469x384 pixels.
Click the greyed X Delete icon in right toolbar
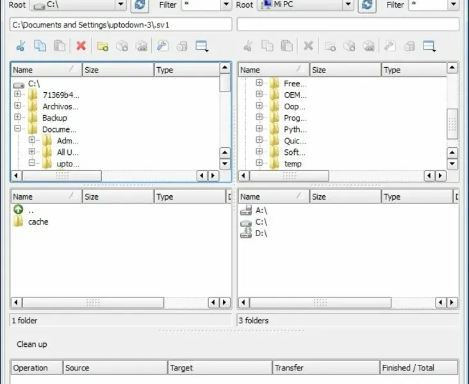(308, 46)
